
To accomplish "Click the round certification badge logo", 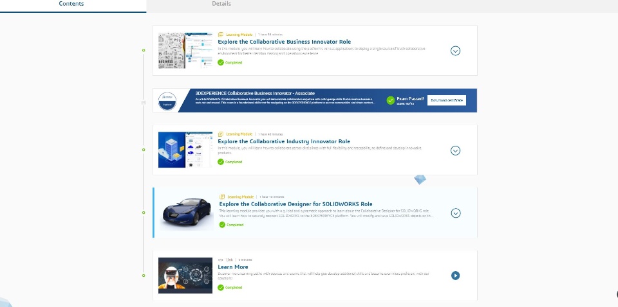I will tap(167, 101).
